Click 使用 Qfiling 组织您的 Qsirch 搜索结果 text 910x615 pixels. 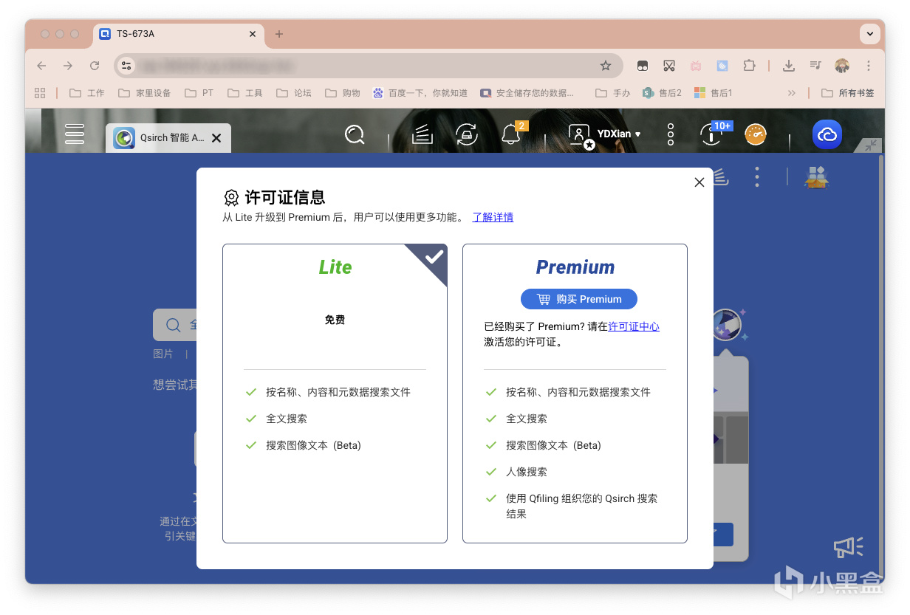tap(581, 506)
